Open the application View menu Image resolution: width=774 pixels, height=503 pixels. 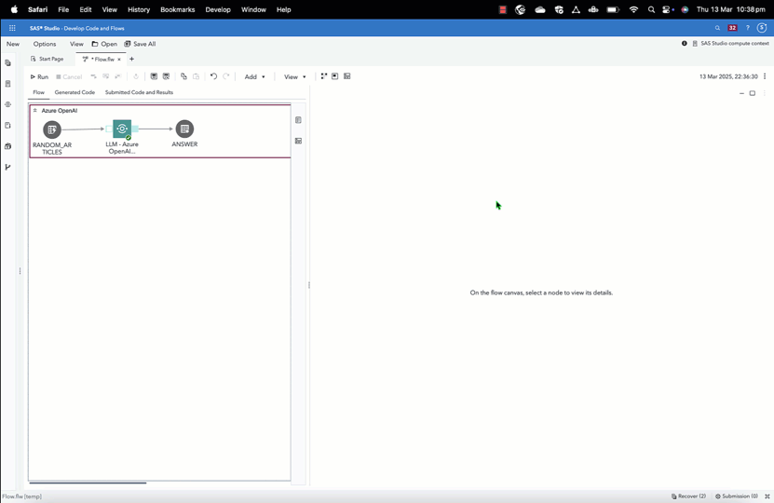pyautogui.click(x=76, y=44)
